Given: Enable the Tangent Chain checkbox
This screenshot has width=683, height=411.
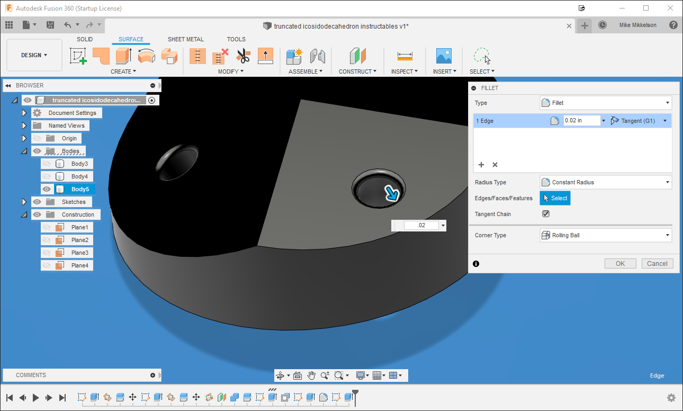Looking at the screenshot, I should (x=545, y=213).
